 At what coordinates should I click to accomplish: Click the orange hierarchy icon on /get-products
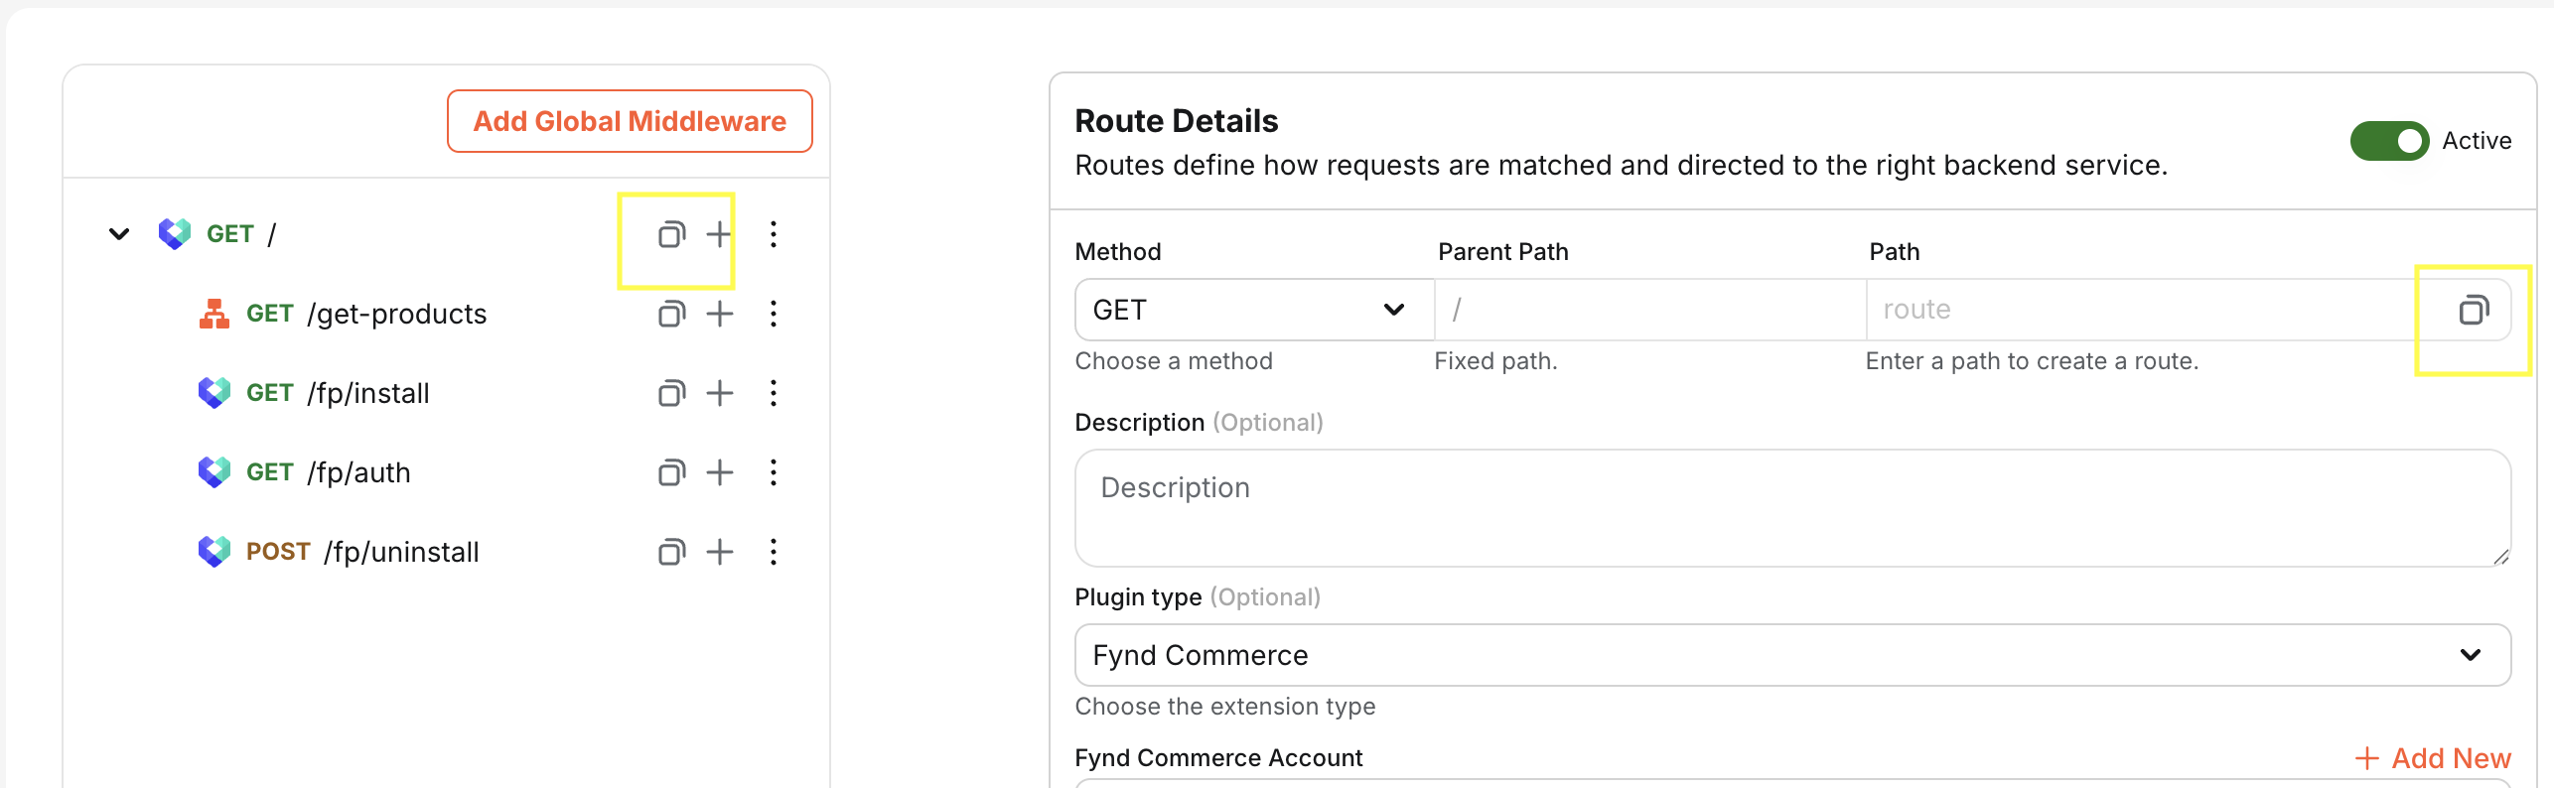tap(214, 314)
